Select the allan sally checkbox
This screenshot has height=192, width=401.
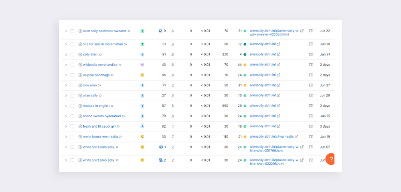click(x=72, y=95)
